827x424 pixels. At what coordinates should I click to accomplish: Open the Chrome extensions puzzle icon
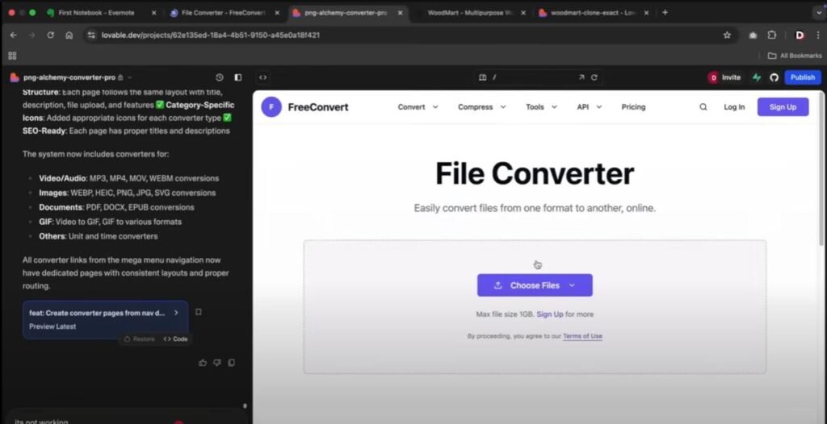[x=772, y=35]
